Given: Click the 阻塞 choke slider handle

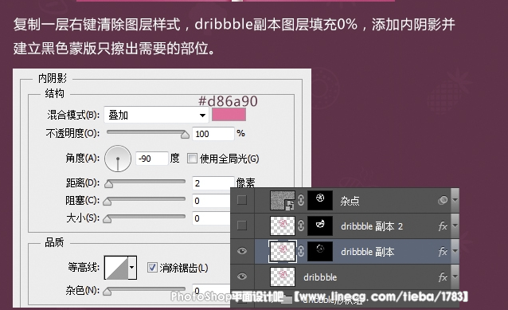Looking at the screenshot, I should [107, 202].
